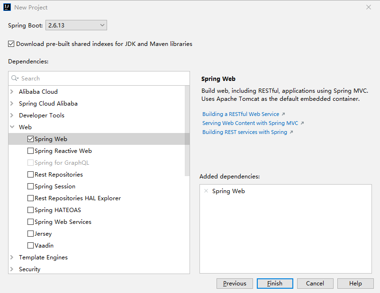380x293 pixels.
Task: Close the New Project dialog
Action: (x=369, y=7)
